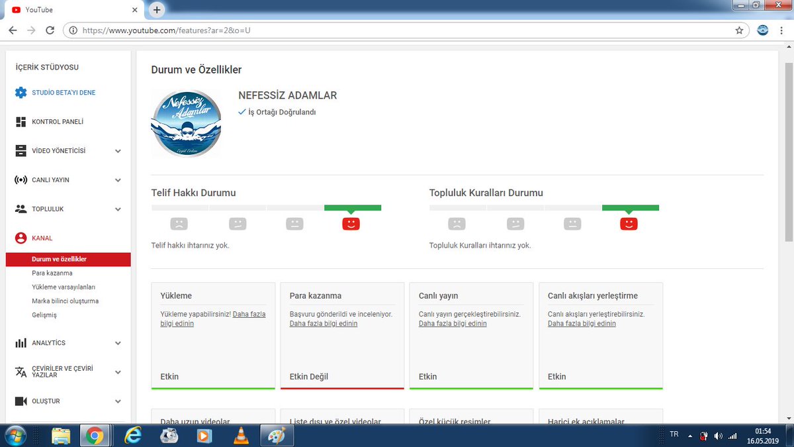This screenshot has height=447, width=794.
Task: Click the Studio Beta'yı Dene link
Action: [x=64, y=93]
